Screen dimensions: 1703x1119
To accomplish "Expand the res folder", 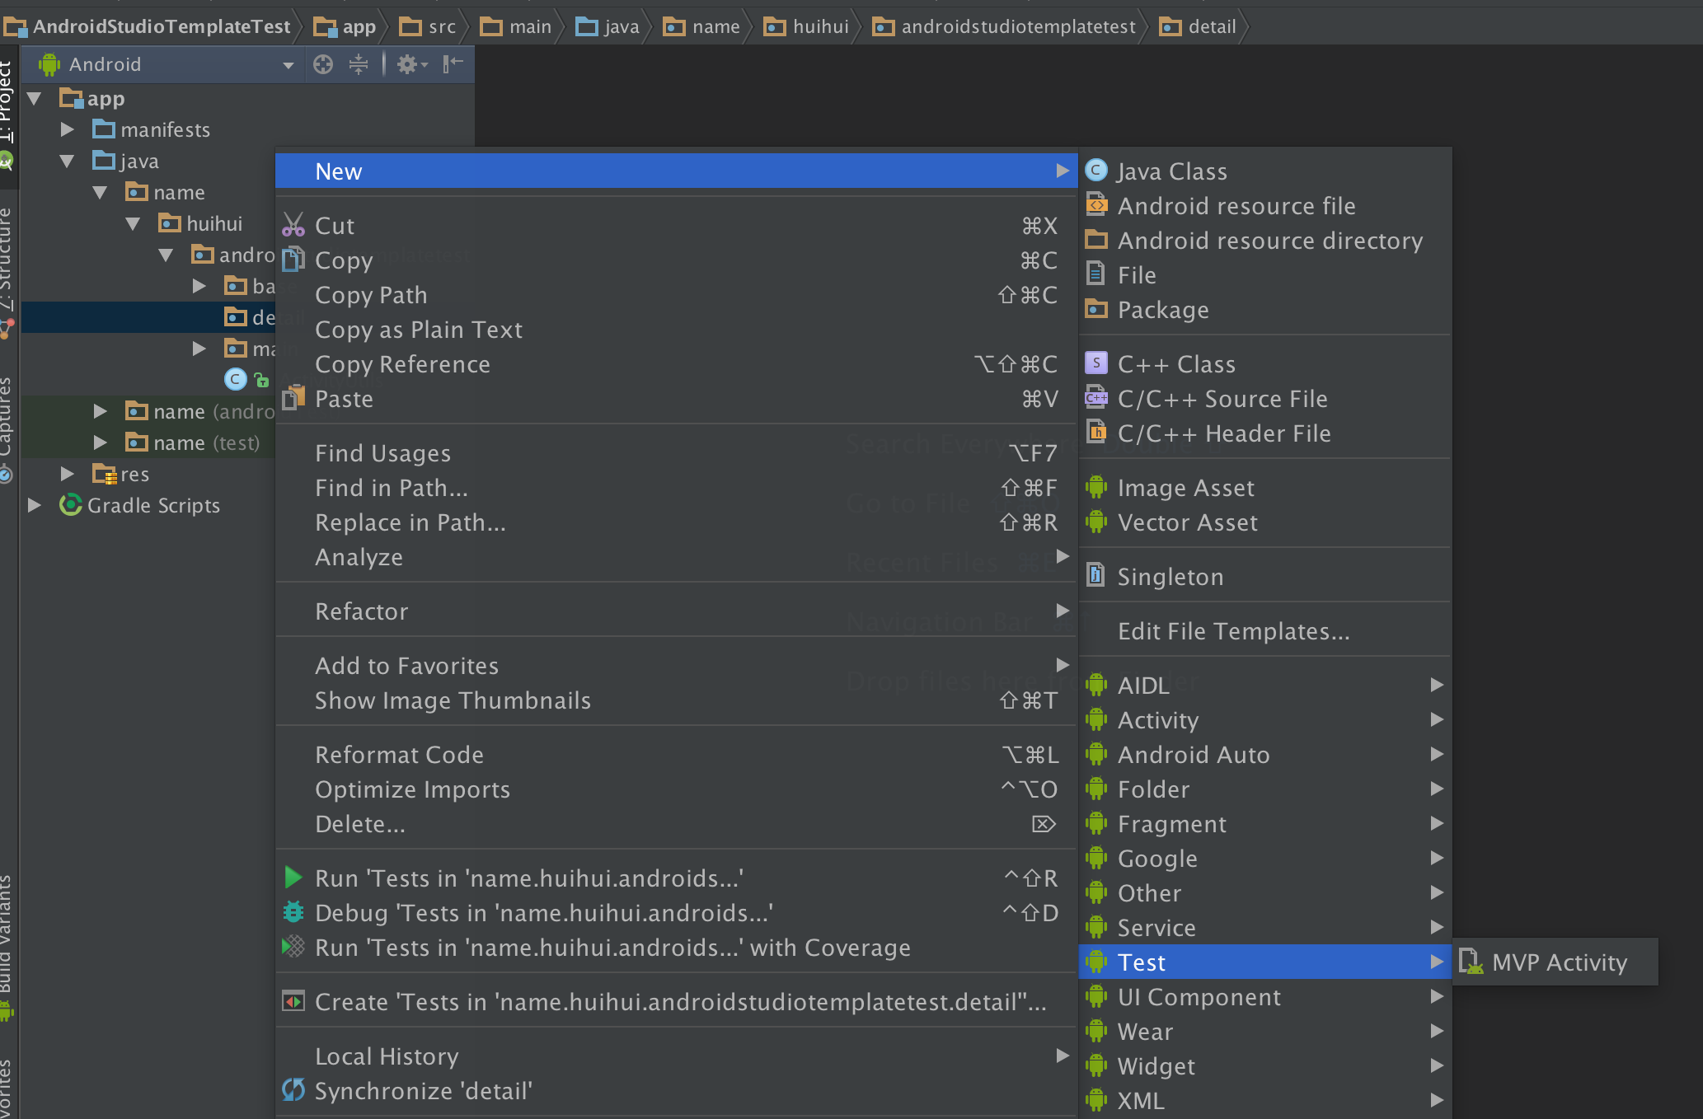I will (x=68, y=475).
